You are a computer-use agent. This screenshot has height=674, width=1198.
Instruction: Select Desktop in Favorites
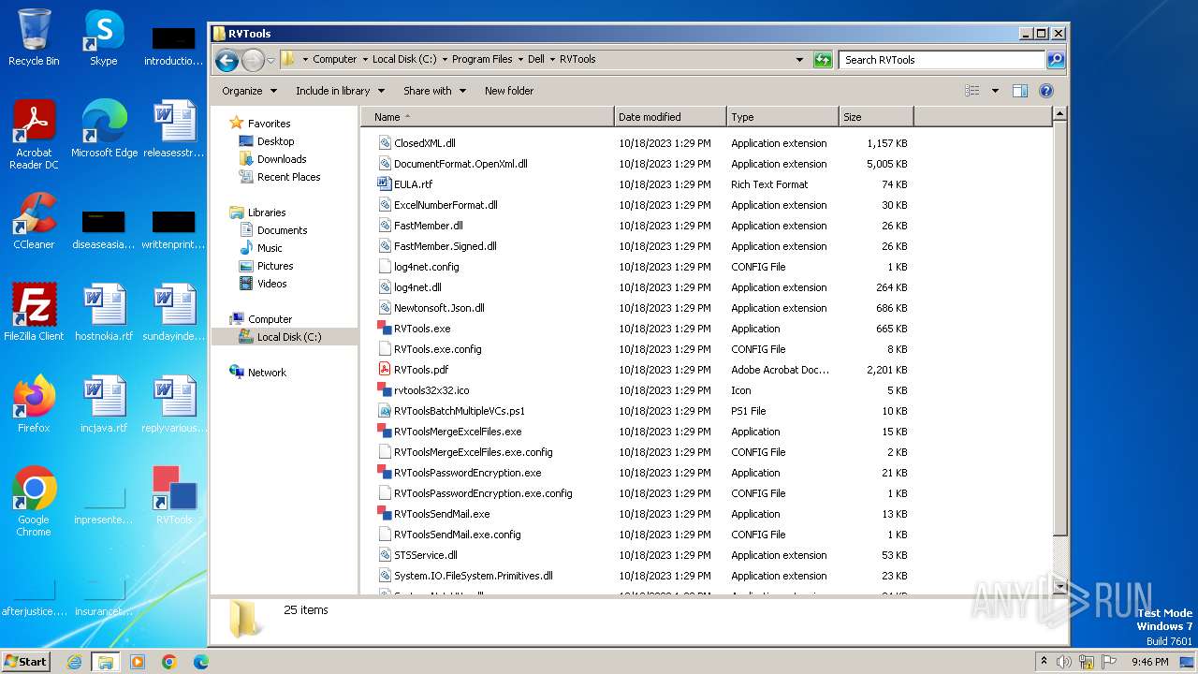point(267,141)
